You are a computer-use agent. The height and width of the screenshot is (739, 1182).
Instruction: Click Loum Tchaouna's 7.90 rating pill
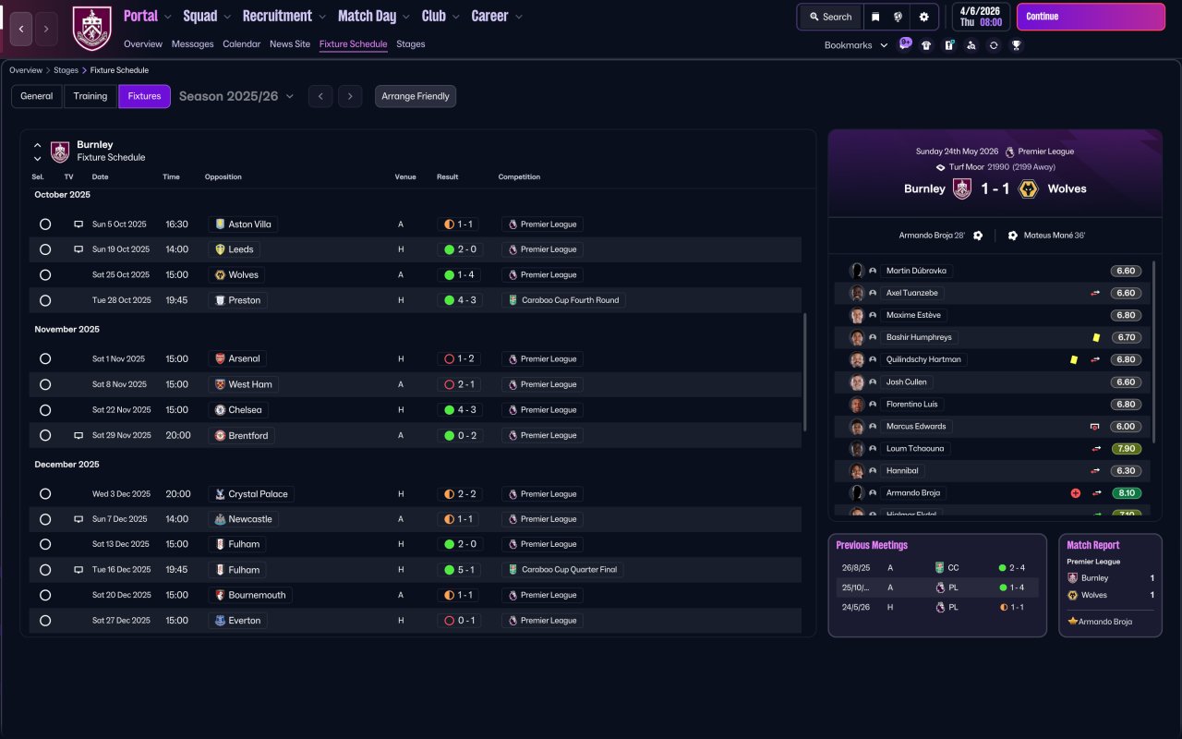tap(1126, 449)
